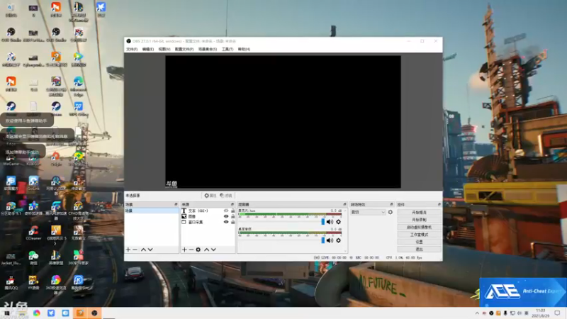Open YY语音 desktop shortcut
The height and width of the screenshot is (319, 567).
pyautogui.click(x=33, y=283)
